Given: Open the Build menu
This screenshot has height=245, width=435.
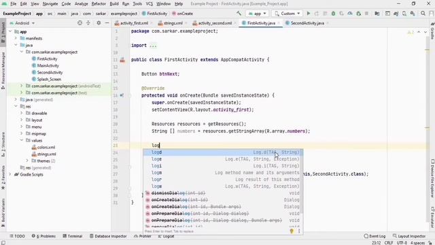Looking at the screenshot, I should pyautogui.click(x=114, y=4).
